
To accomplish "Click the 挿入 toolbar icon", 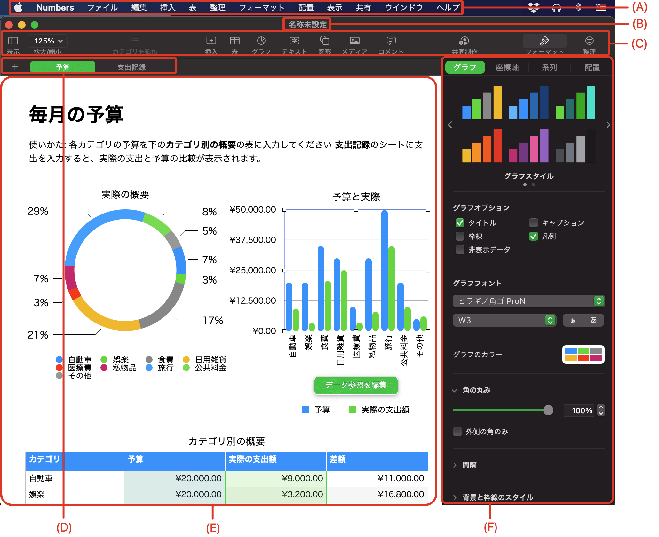I will (211, 41).
